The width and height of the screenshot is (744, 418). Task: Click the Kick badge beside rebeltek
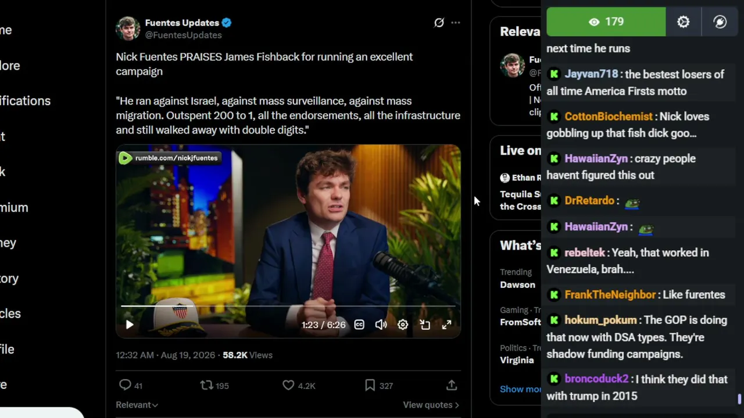click(x=554, y=253)
